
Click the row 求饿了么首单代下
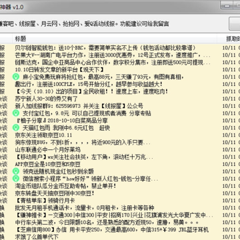tap(120, 237)
